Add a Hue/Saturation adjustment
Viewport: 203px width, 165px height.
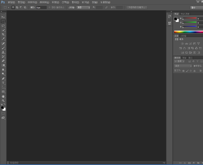pyautogui.click(x=180, y=48)
